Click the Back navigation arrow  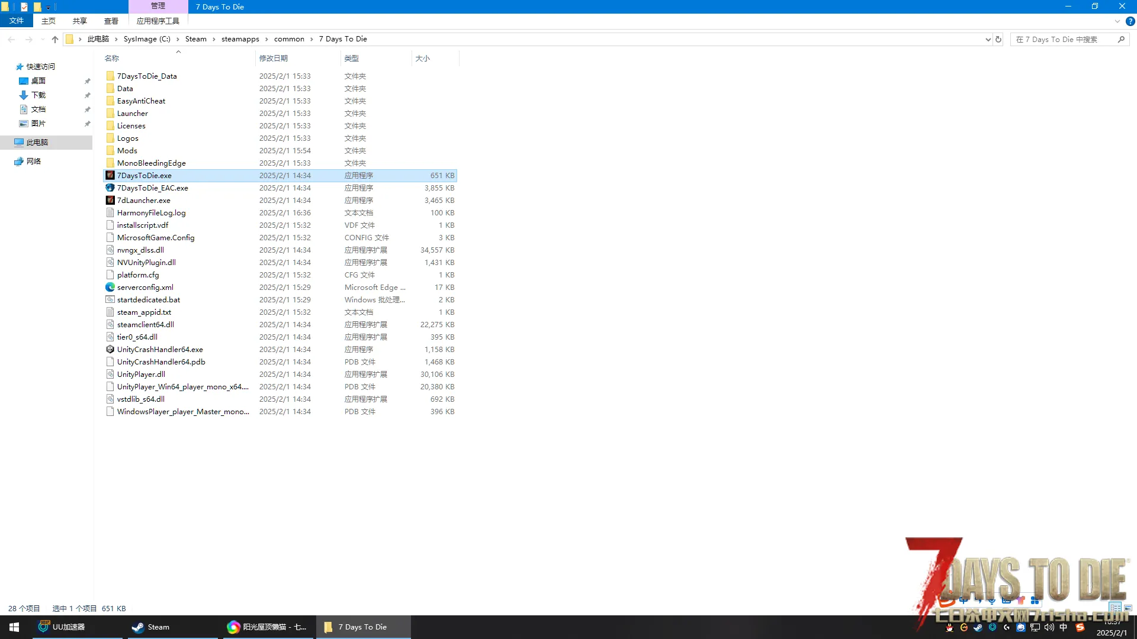coord(11,39)
